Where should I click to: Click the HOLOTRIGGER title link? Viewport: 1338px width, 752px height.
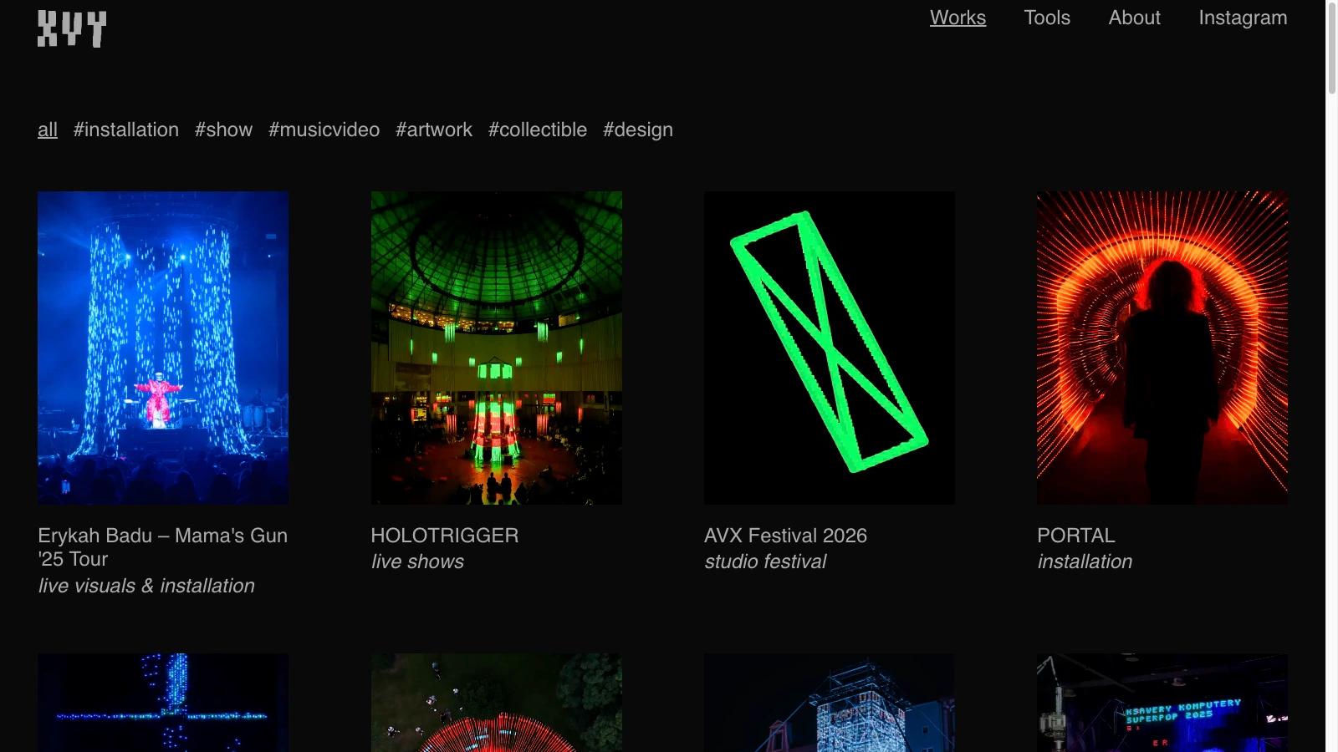(x=445, y=536)
